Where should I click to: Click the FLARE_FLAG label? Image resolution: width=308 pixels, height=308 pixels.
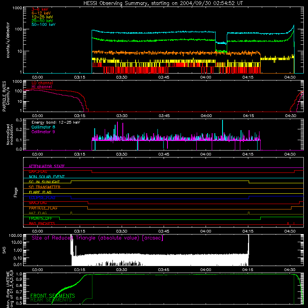pyautogui.click(x=40, y=192)
